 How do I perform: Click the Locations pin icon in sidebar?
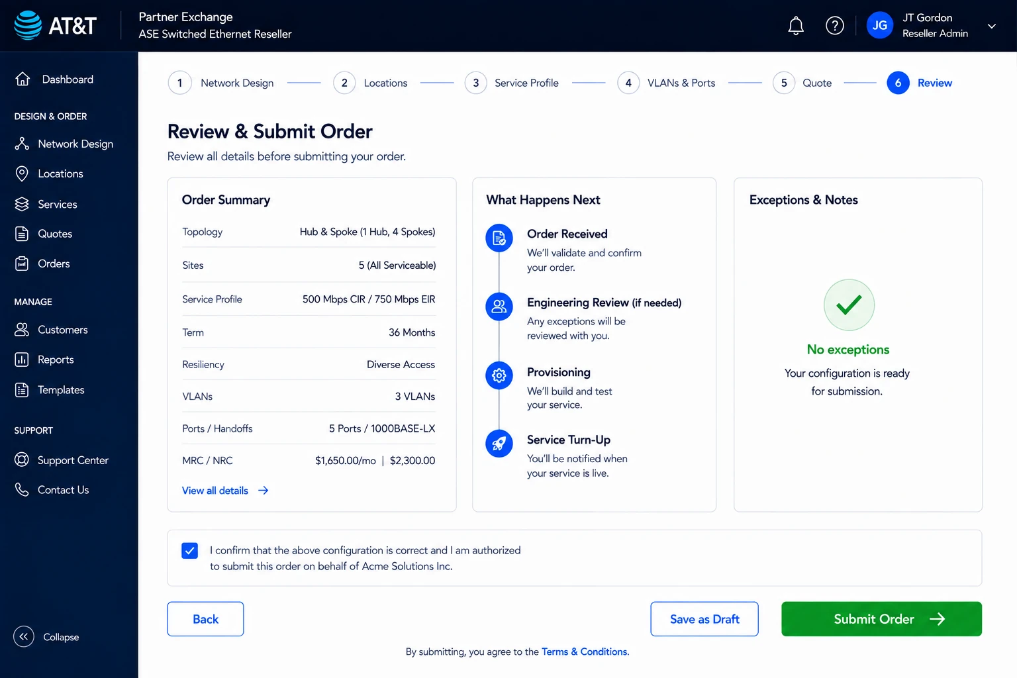coord(22,173)
